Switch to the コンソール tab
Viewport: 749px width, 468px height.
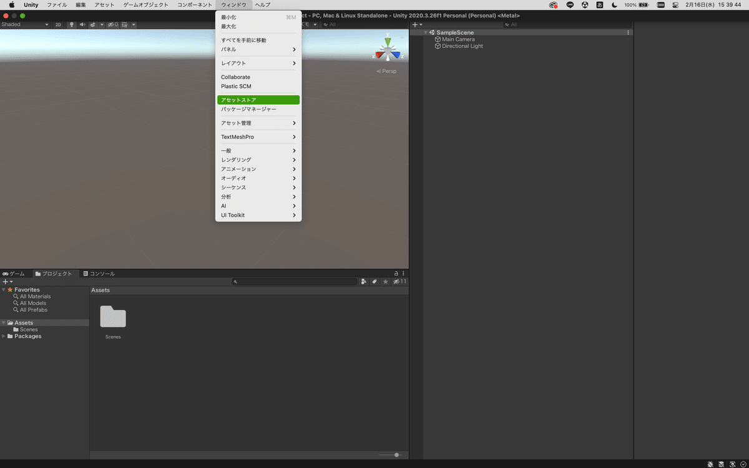[99, 274]
